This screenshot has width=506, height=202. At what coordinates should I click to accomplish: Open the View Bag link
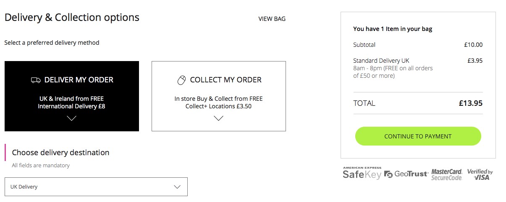coord(272,19)
